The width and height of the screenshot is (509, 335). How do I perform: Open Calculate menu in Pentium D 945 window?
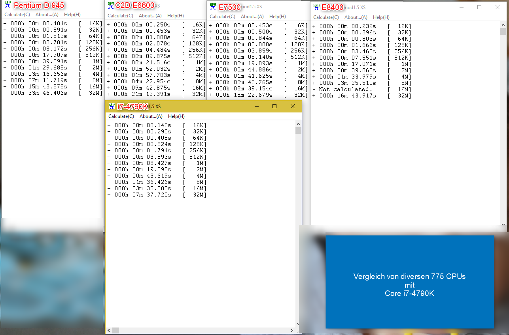pyautogui.click(x=17, y=15)
